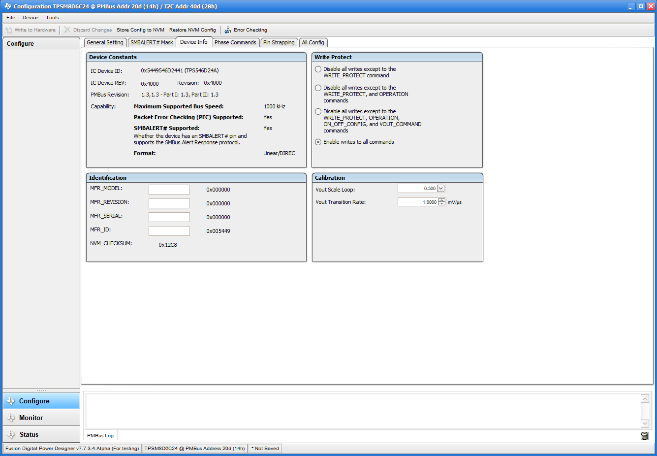The image size is (657, 456).
Task: Open the Tools menu
Action: point(52,17)
